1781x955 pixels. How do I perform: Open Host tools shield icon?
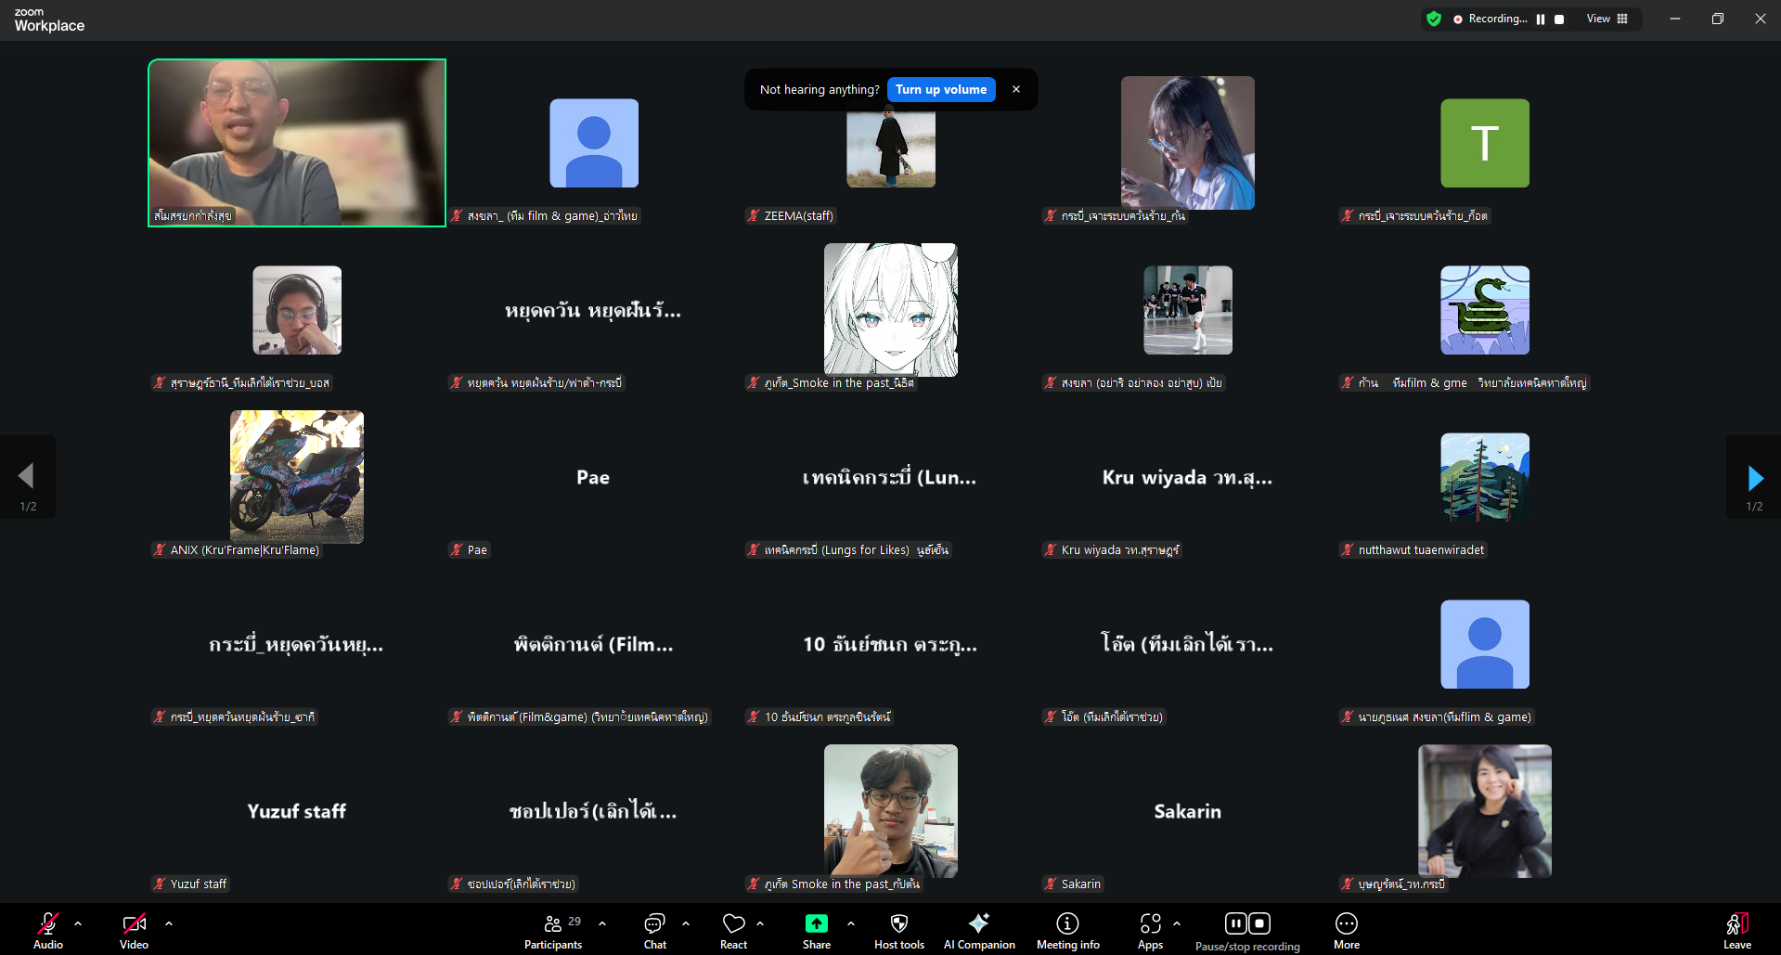pos(898,931)
